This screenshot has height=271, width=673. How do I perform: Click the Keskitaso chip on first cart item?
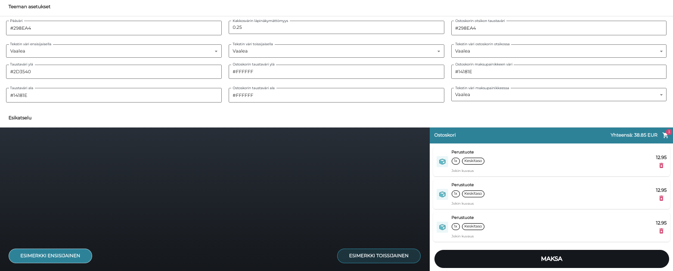click(473, 161)
